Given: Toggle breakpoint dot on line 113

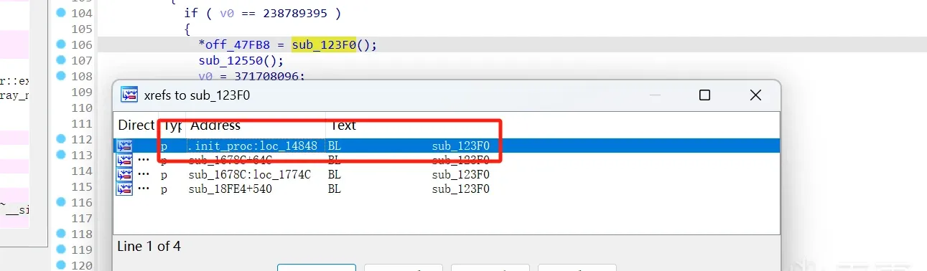Looking at the screenshot, I should click(x=60, y=155).
